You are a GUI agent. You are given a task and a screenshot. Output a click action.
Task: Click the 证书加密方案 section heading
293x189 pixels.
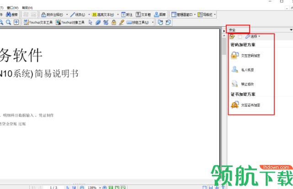(x=243, y=94)
